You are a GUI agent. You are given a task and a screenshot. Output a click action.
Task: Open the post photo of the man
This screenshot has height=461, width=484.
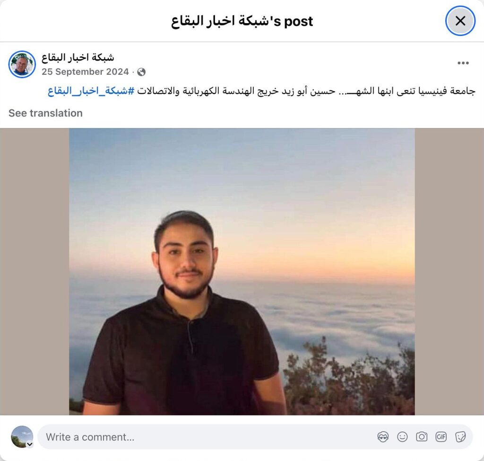(x=242, y=272)
